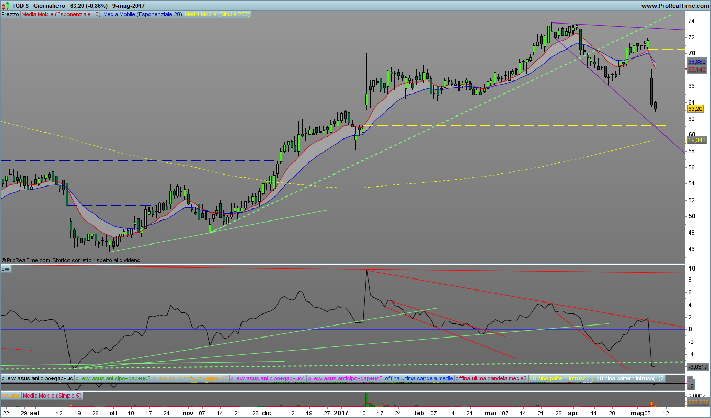Image resolution: width=711 pixels, height=418 pixels.
Task: Click the 'nov' month marker on time axis
Action: (x=188, y=413)
